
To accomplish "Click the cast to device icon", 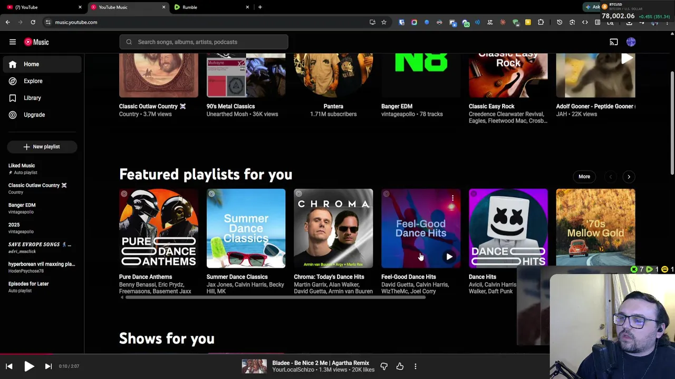I will pos(614,42).
